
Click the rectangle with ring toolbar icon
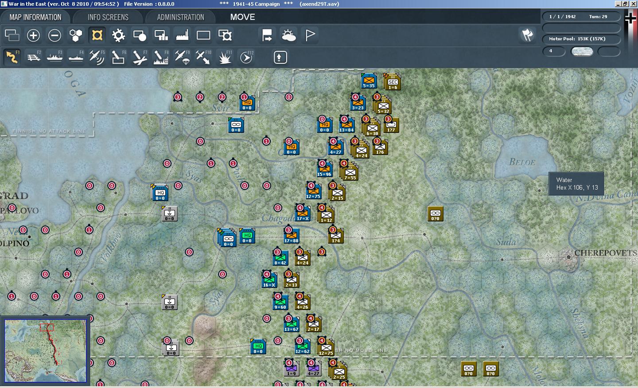pyautogui.click(x=225, y=35)
